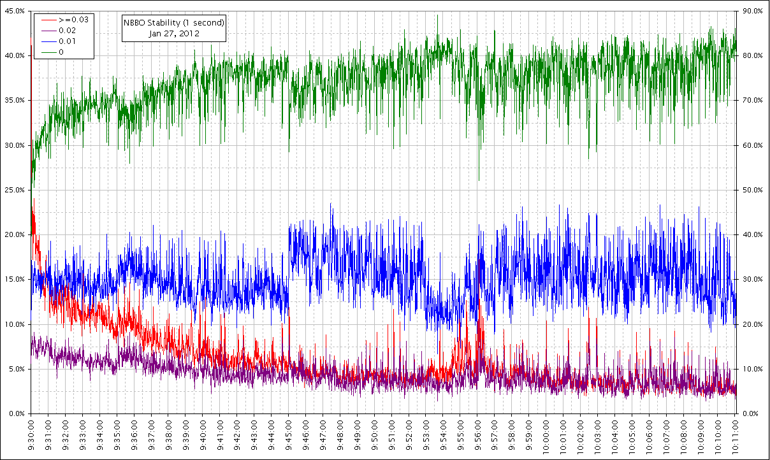Click the line swatch beside ">=0.03" in legend

coord(46,20)
